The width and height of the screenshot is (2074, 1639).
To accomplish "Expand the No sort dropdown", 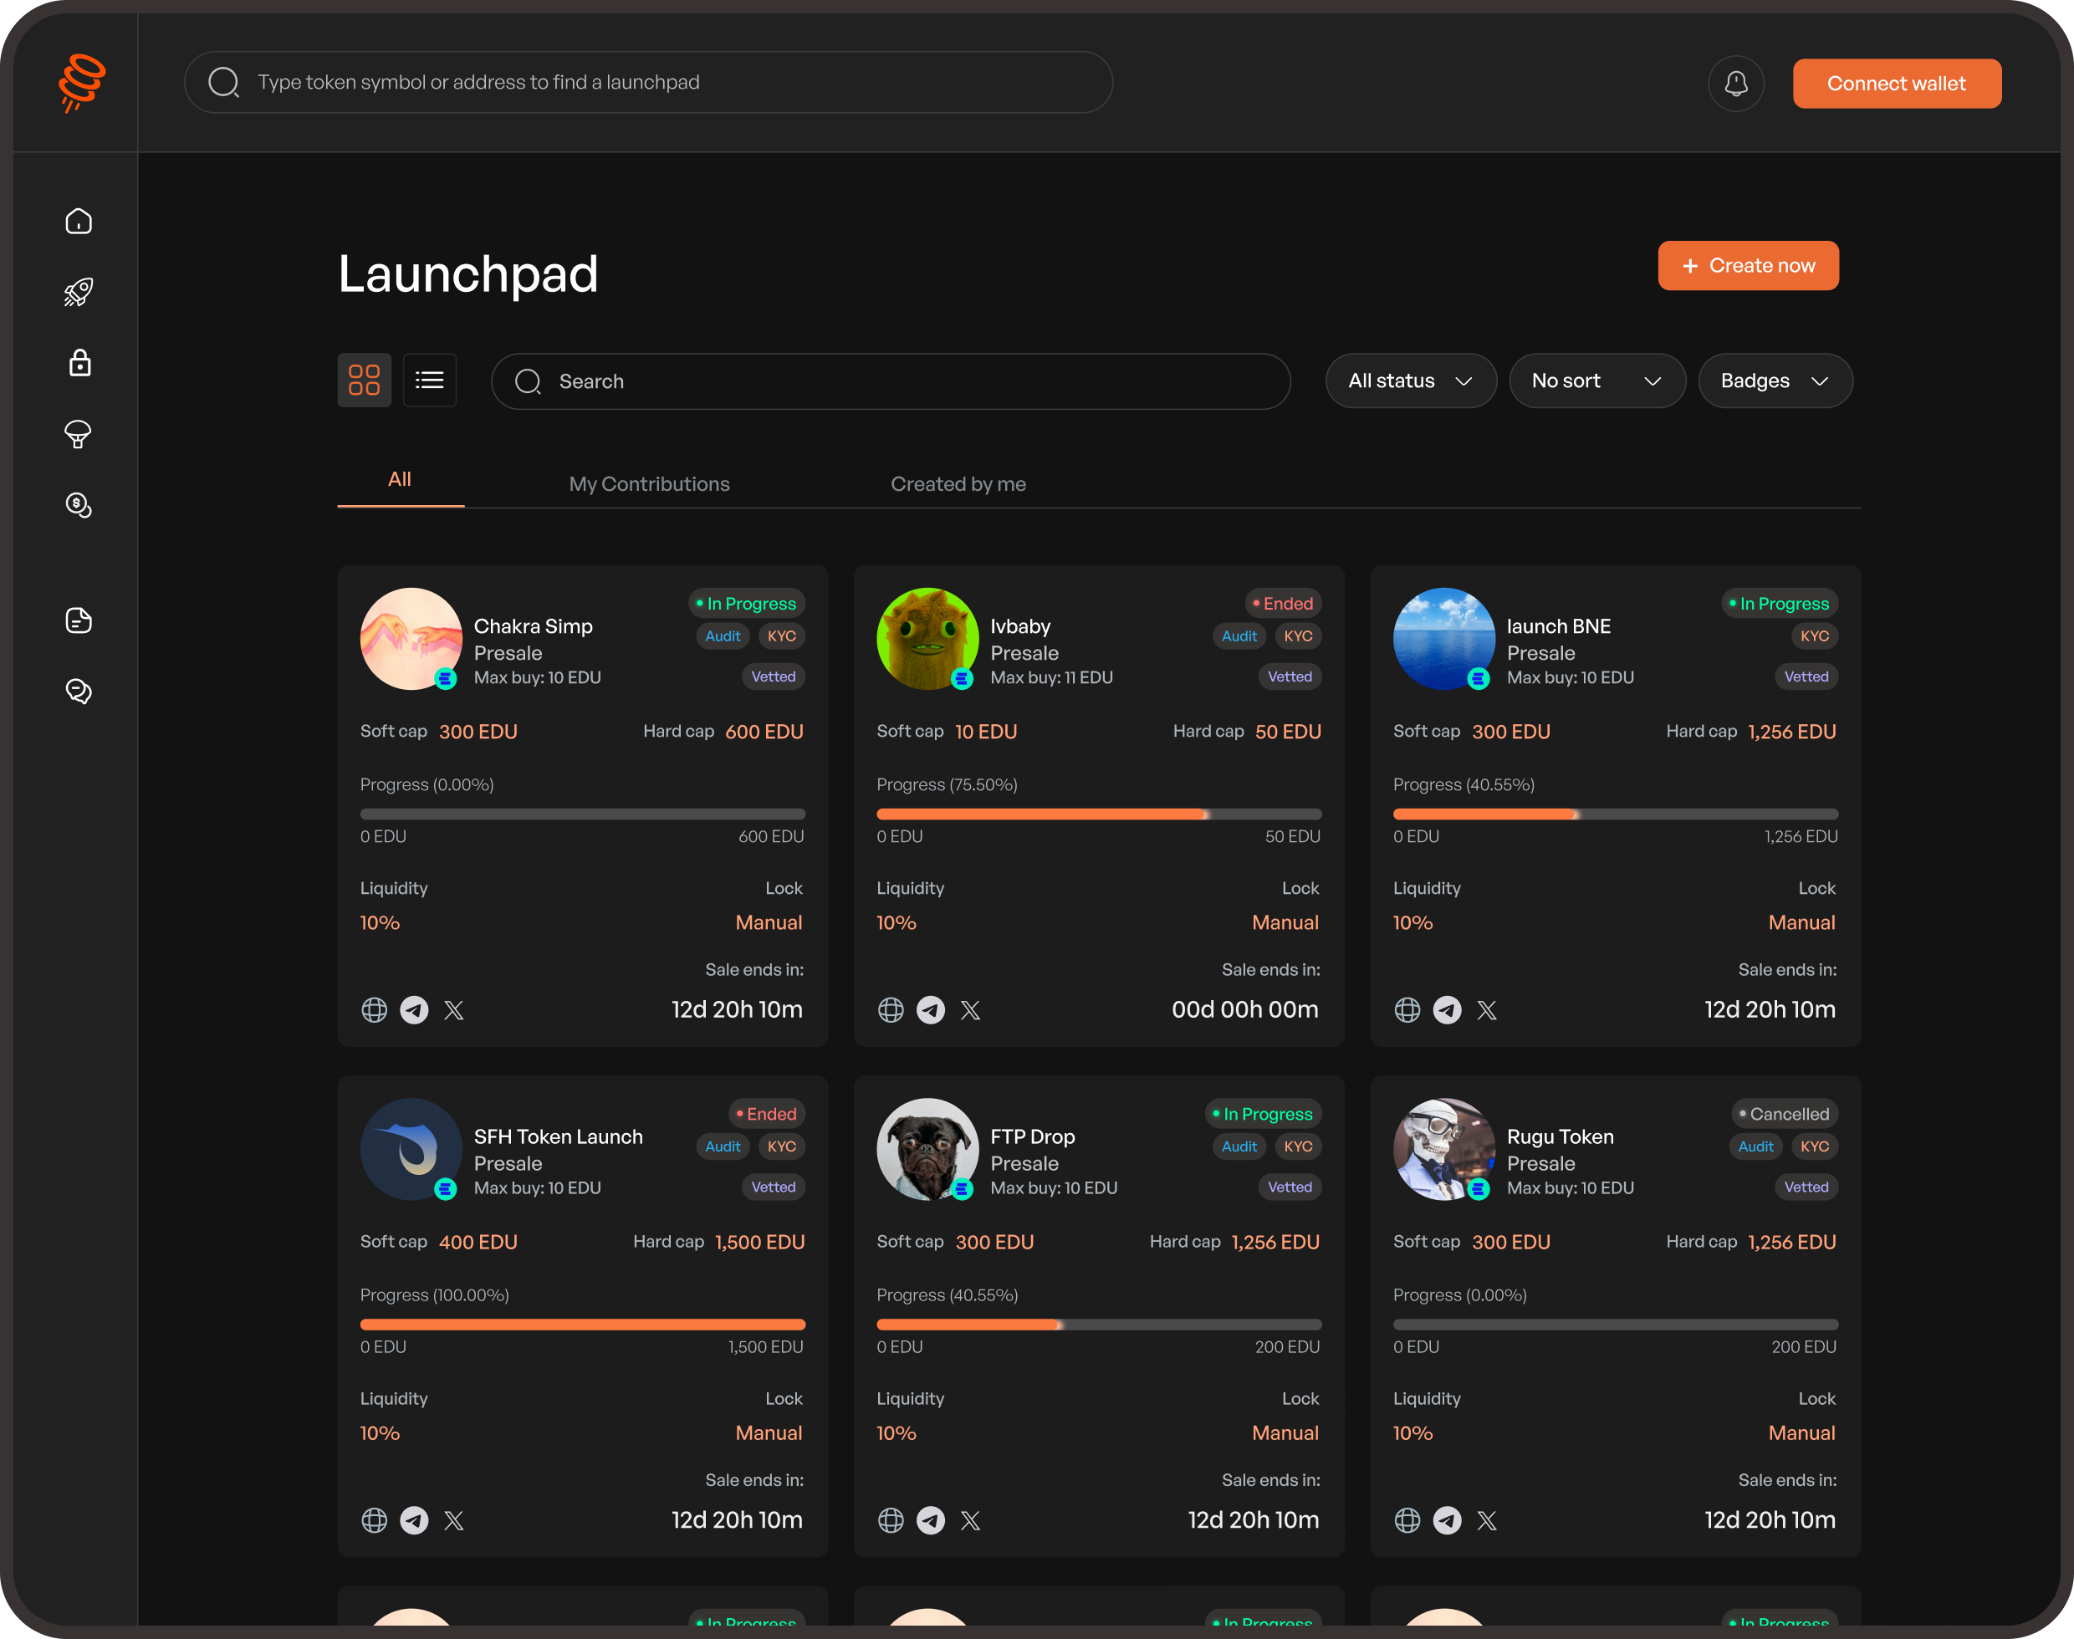I will click(x=1596, y=380).
